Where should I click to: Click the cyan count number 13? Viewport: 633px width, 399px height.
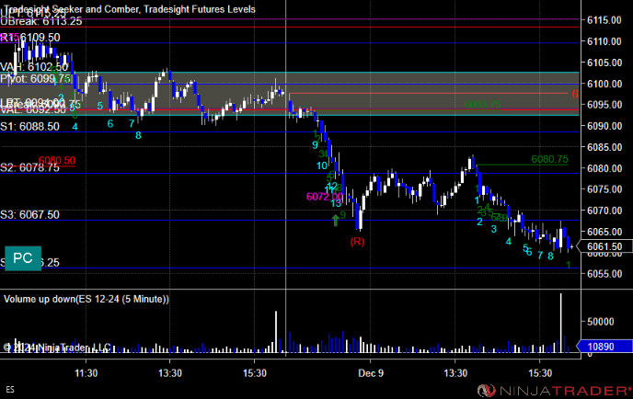(336, 203)
